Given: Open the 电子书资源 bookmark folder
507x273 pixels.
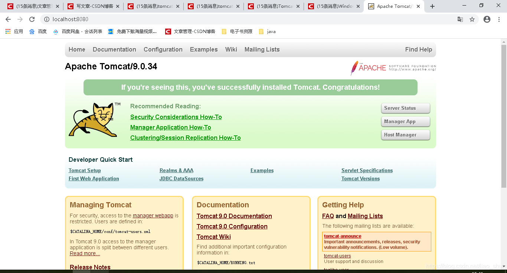Looking at the screenshot, I should (x=237, y=32).
